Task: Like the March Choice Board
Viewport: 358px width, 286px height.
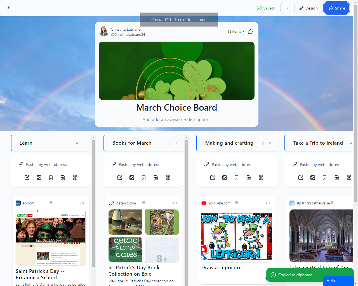Action: click(x=250, y=32)
